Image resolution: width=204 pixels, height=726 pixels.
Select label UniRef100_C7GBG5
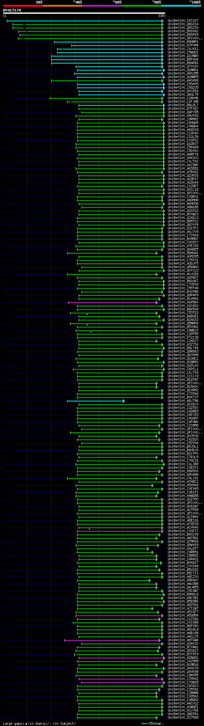point(183,682)
